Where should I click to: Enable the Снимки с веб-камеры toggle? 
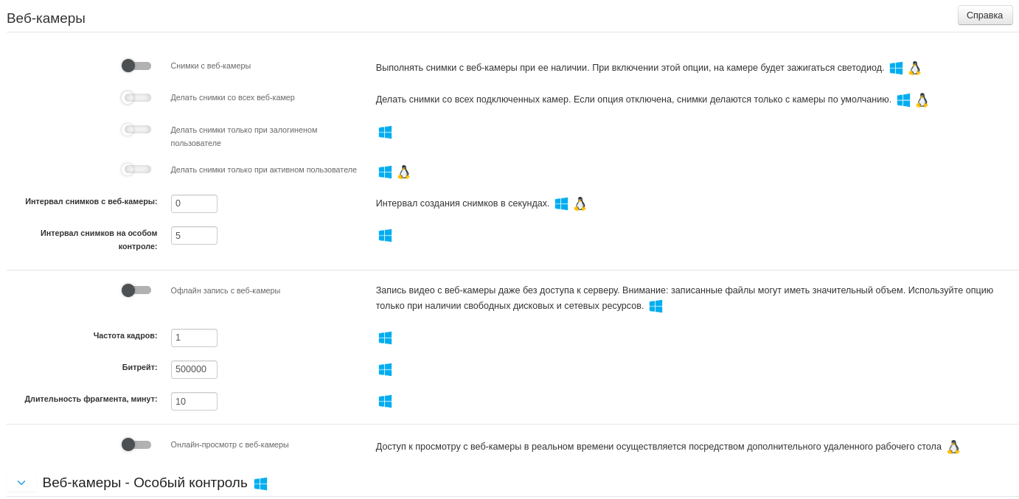[136, 66]
